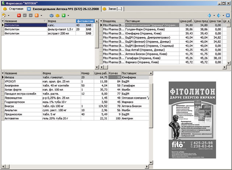Screen dimensions: 232x170
Task: Select the Фитолитон экстракт 200 мл row
Action: coord(48,34)
